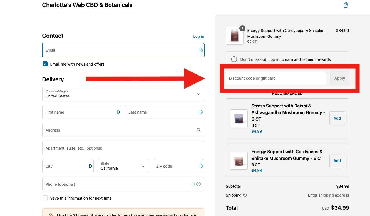370x216 pixels.
Task: Click the warning icon in age notice
Action: coord(51,215)
